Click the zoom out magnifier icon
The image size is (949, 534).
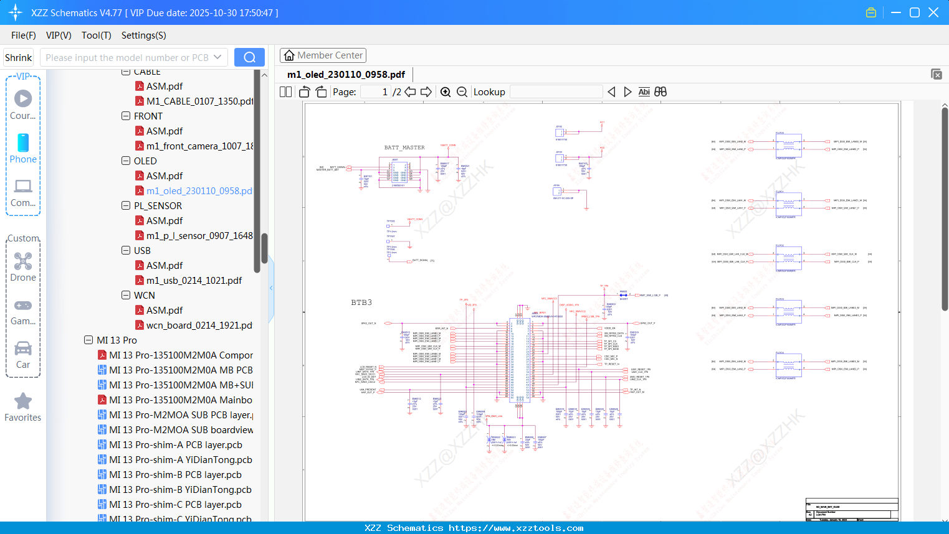pos(462,92)
